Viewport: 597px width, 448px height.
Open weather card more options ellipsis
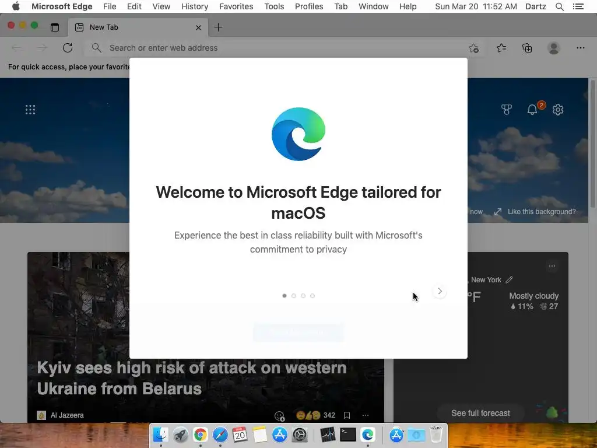(x=552, y=266)
